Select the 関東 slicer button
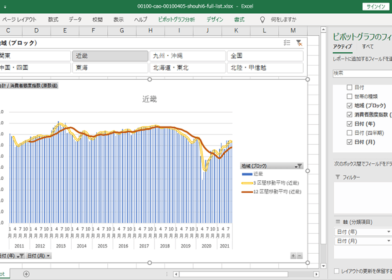 [35, 56]
